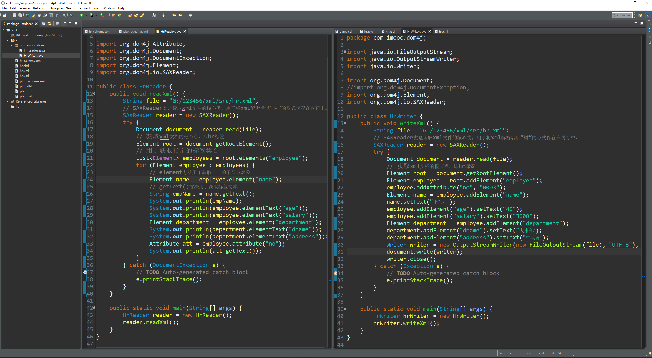Click the Eclipse window icon in taskbar
This screenshot has height=358, width=652.
pos(4,3)
